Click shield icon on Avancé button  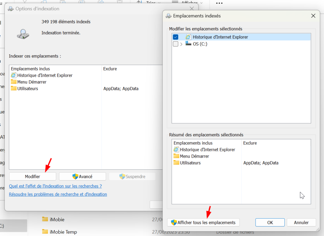click(x=75, y=176)
